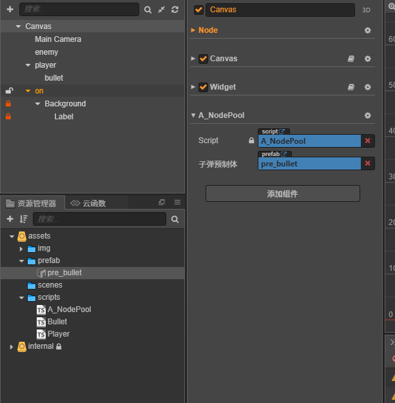Toggle the 3D mode button

[x=366, y=10]
